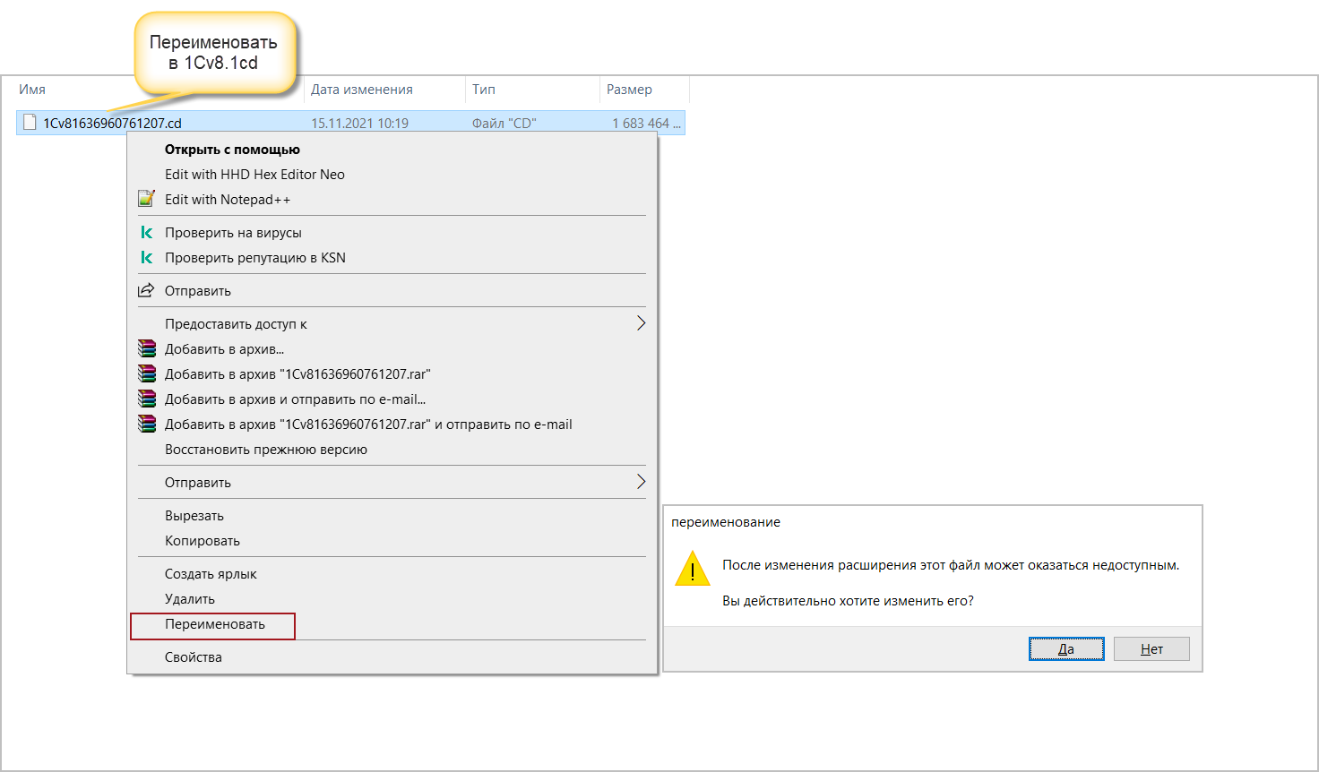The height and width of the screenshot is (772, 1319).
Task: Select 'Edit with Notepad++' menu entry
Action: point(228,200)
